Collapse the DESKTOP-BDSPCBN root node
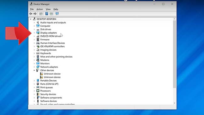 click(31, 19)
